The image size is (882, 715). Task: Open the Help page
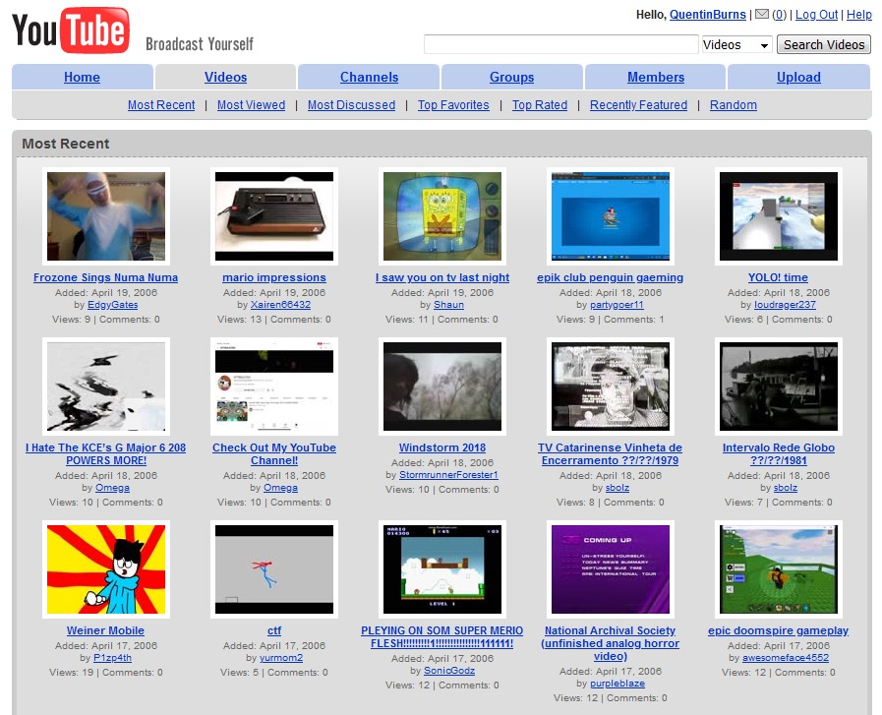click(x=859, y=15)
